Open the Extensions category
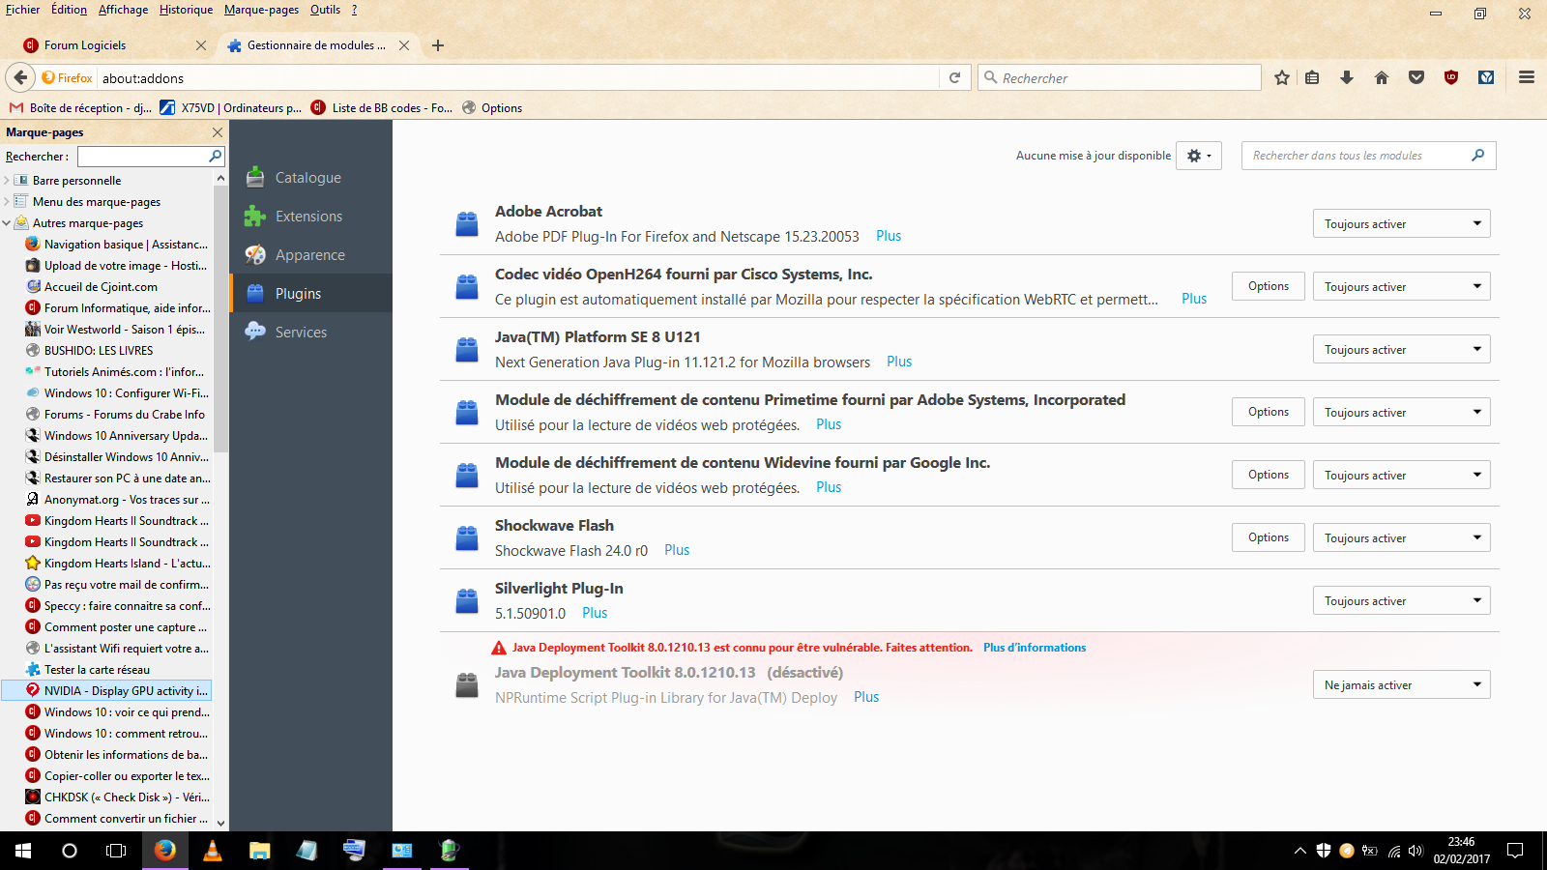The width and height of the screenshot is (1547, 870). coord(310,216)
